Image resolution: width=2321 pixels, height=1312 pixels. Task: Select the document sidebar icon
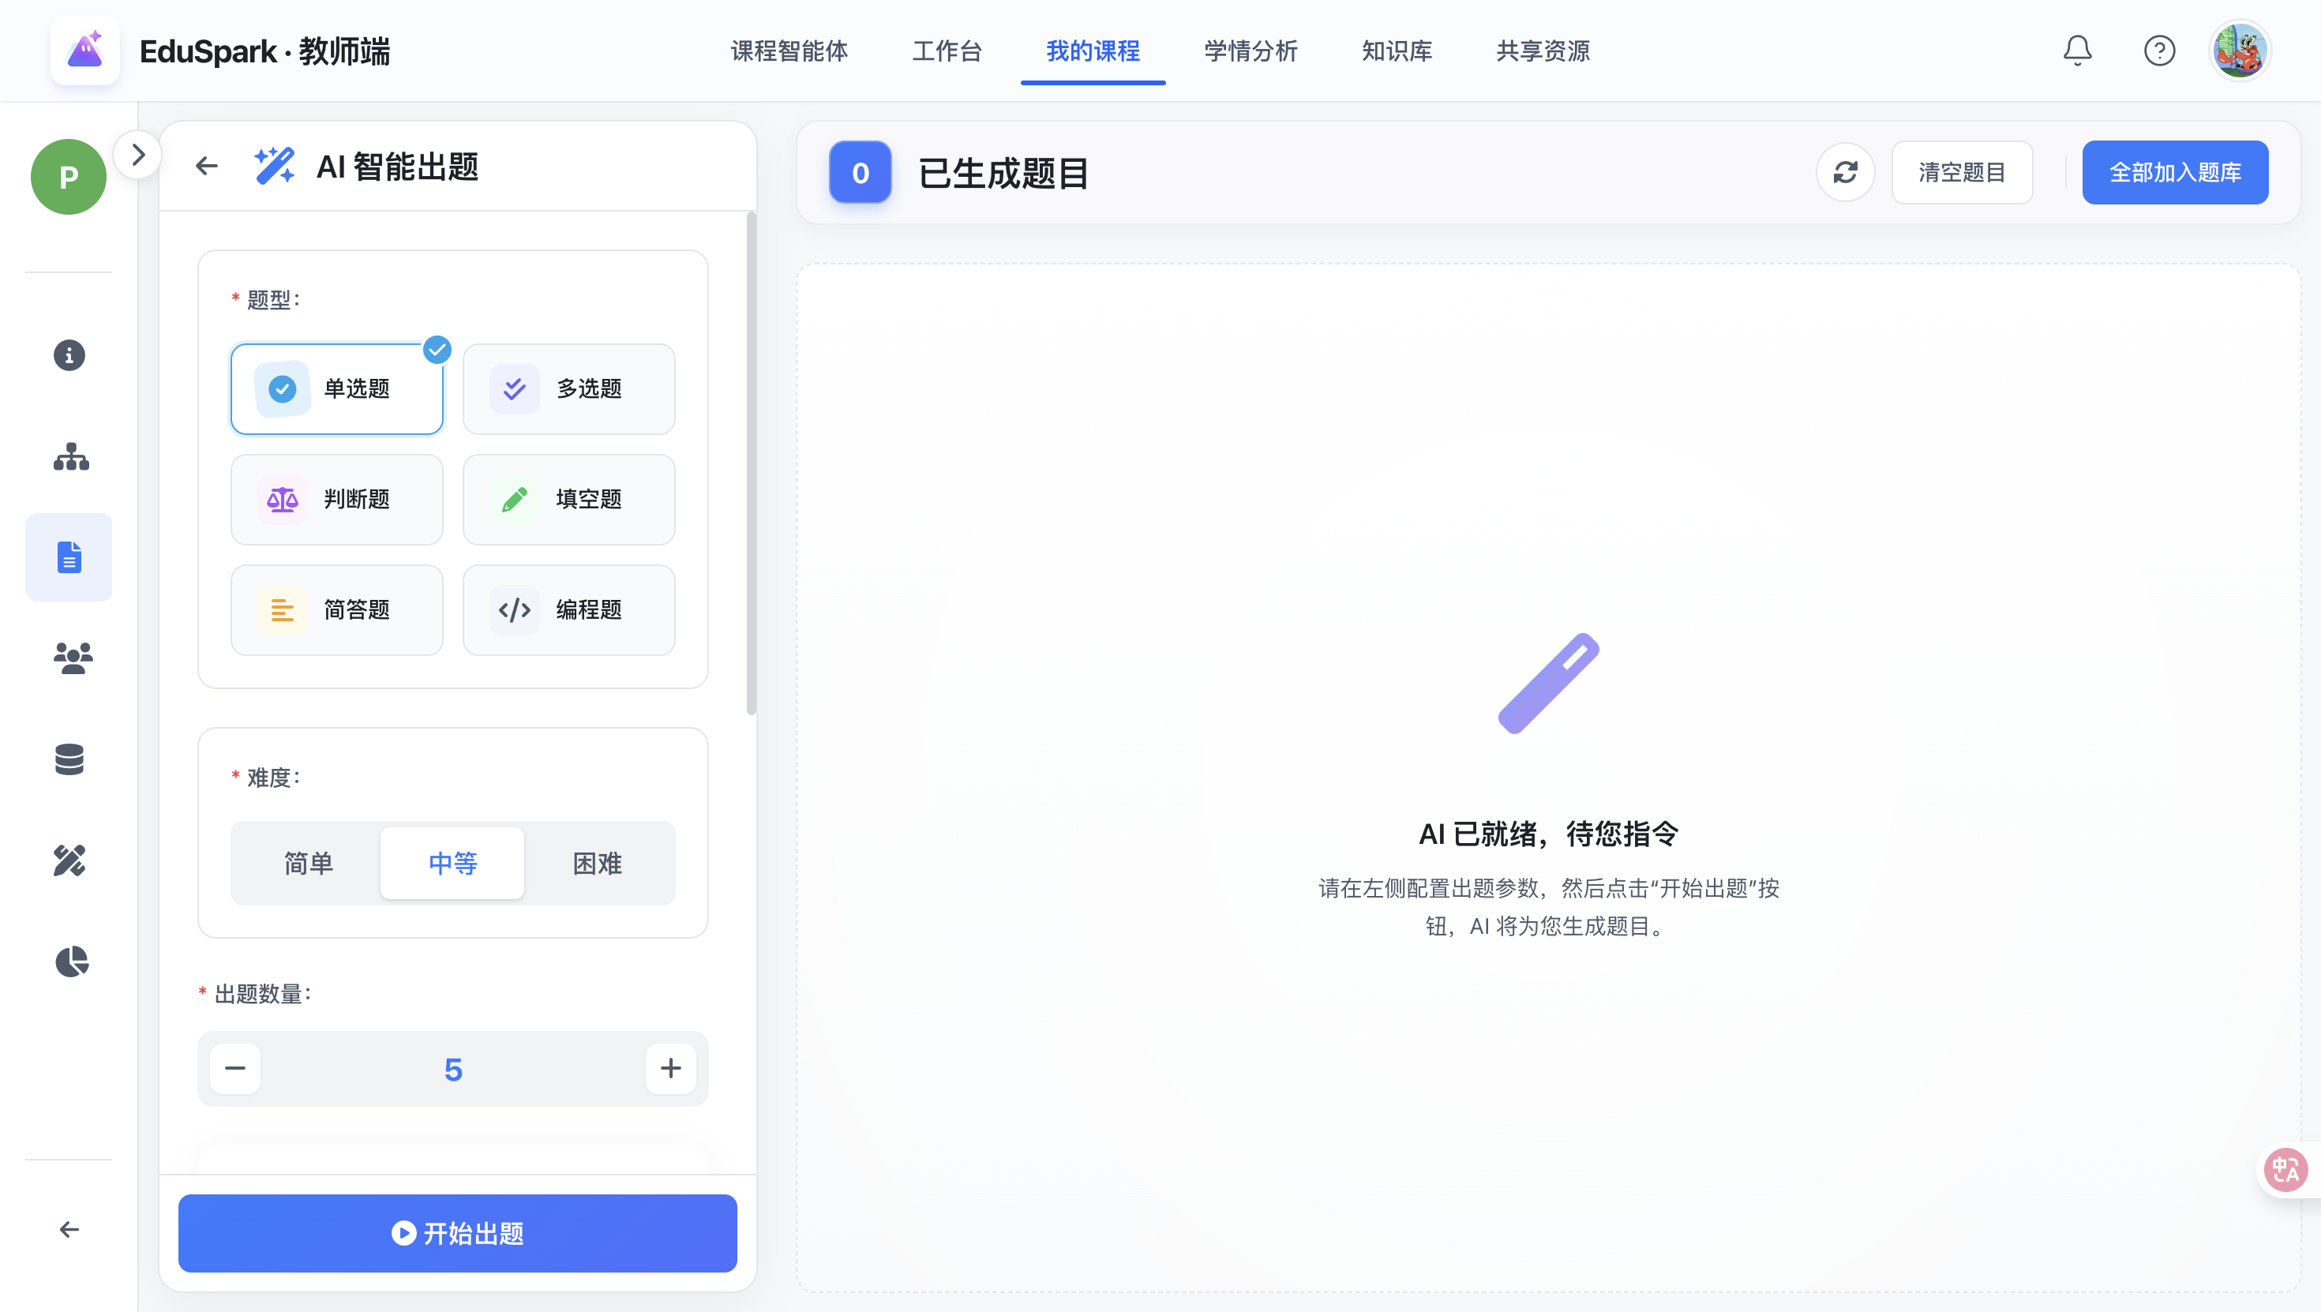(69, 557)
